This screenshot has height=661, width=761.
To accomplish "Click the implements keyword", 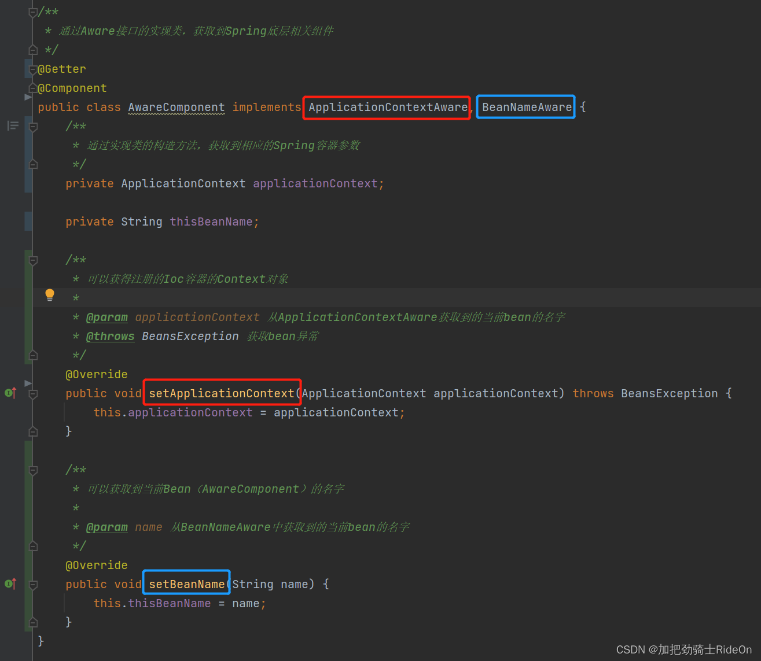I will click(x=267, y=108).
